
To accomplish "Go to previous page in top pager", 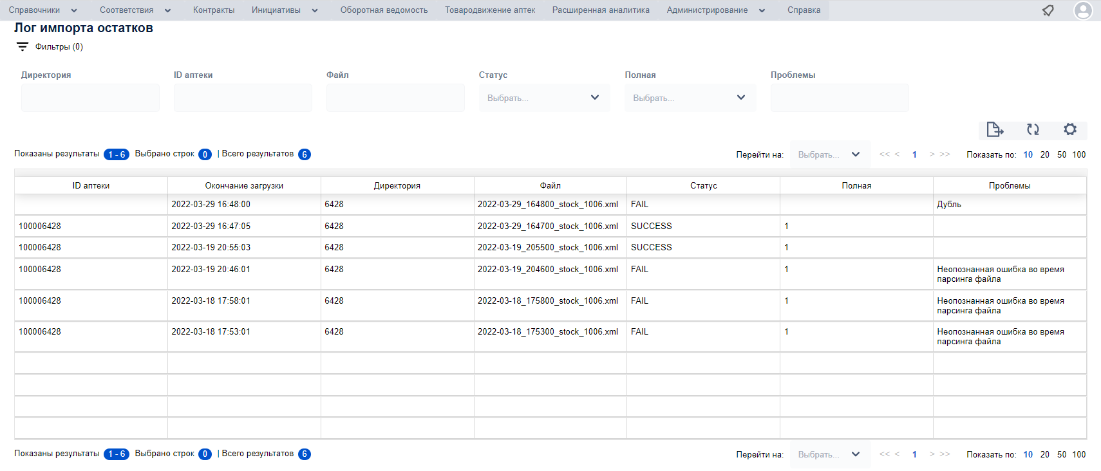I will pyautogui.click(x=898, y=154).
